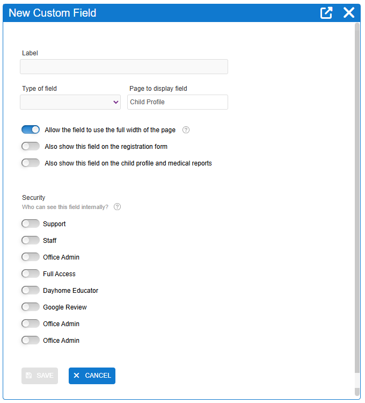The width and height of the screenshot is (365, 403).
Task: Open the Type of field dropdown
Action: click(x=70, y=102)
